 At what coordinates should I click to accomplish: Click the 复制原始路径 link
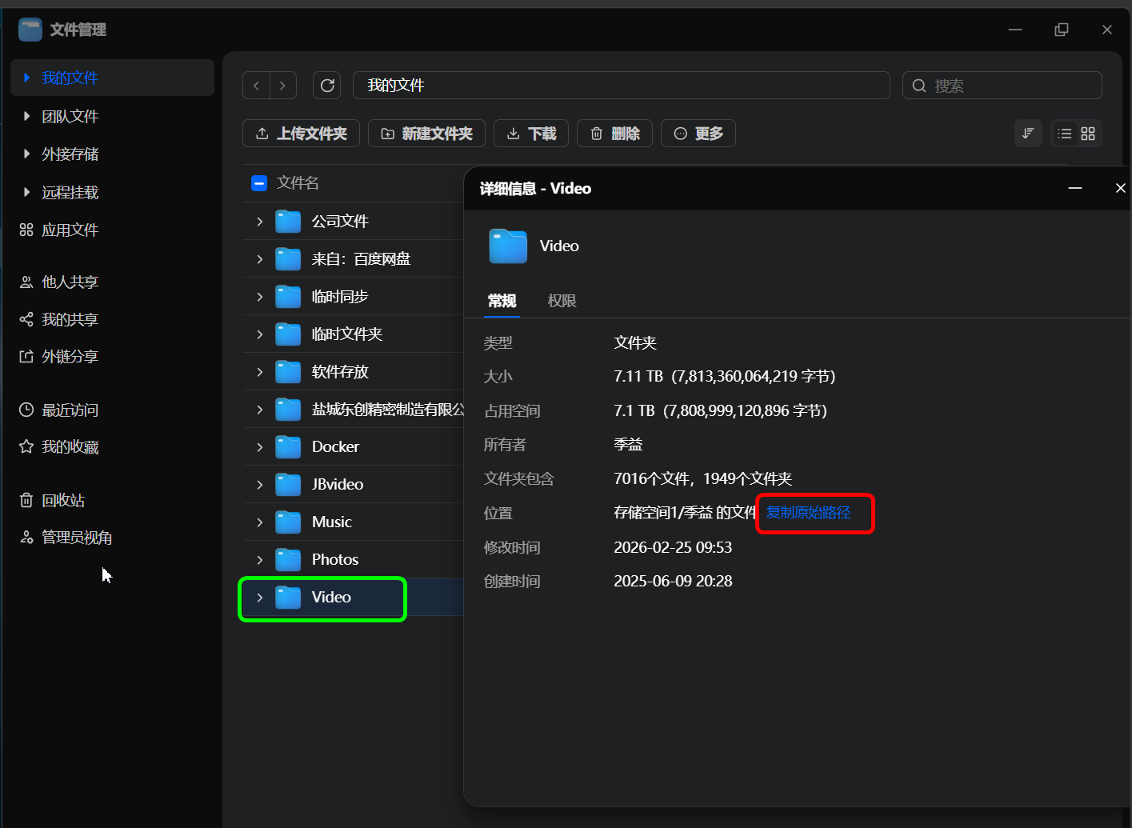point(808,512)
